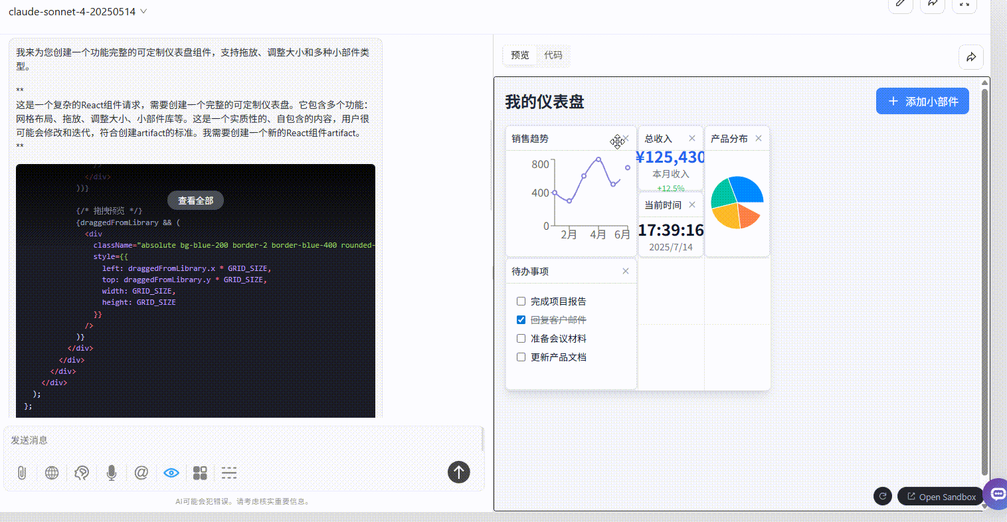Click the 当前时间 widget title

tap(663, 205)
